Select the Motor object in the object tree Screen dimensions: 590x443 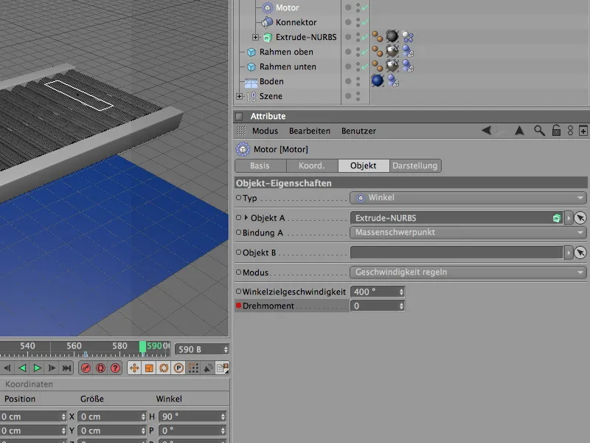(287, 7)
